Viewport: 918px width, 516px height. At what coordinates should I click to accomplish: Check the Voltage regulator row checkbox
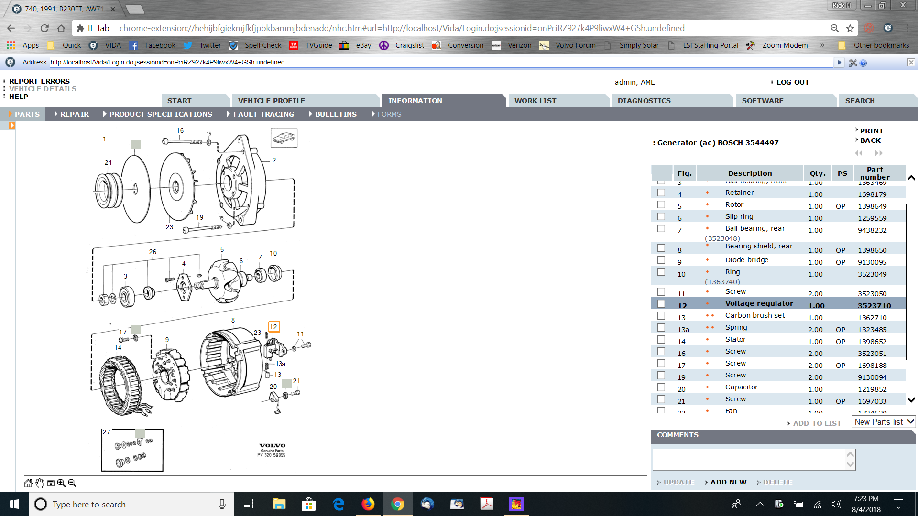[661, 304]
